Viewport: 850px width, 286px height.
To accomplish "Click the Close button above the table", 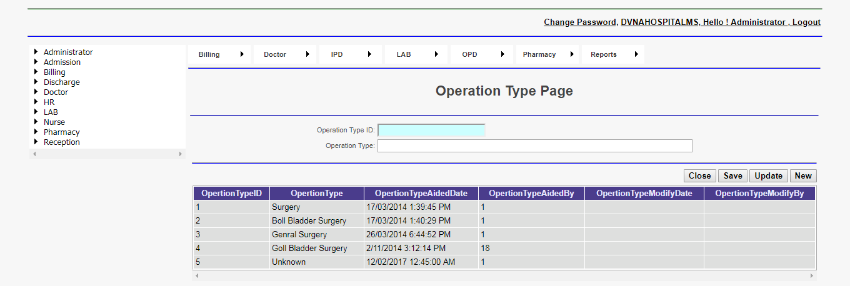I will tap(699, 176).
